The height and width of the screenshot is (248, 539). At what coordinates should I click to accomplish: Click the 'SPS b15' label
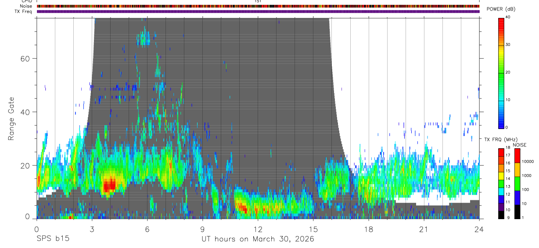click(53, 239)
